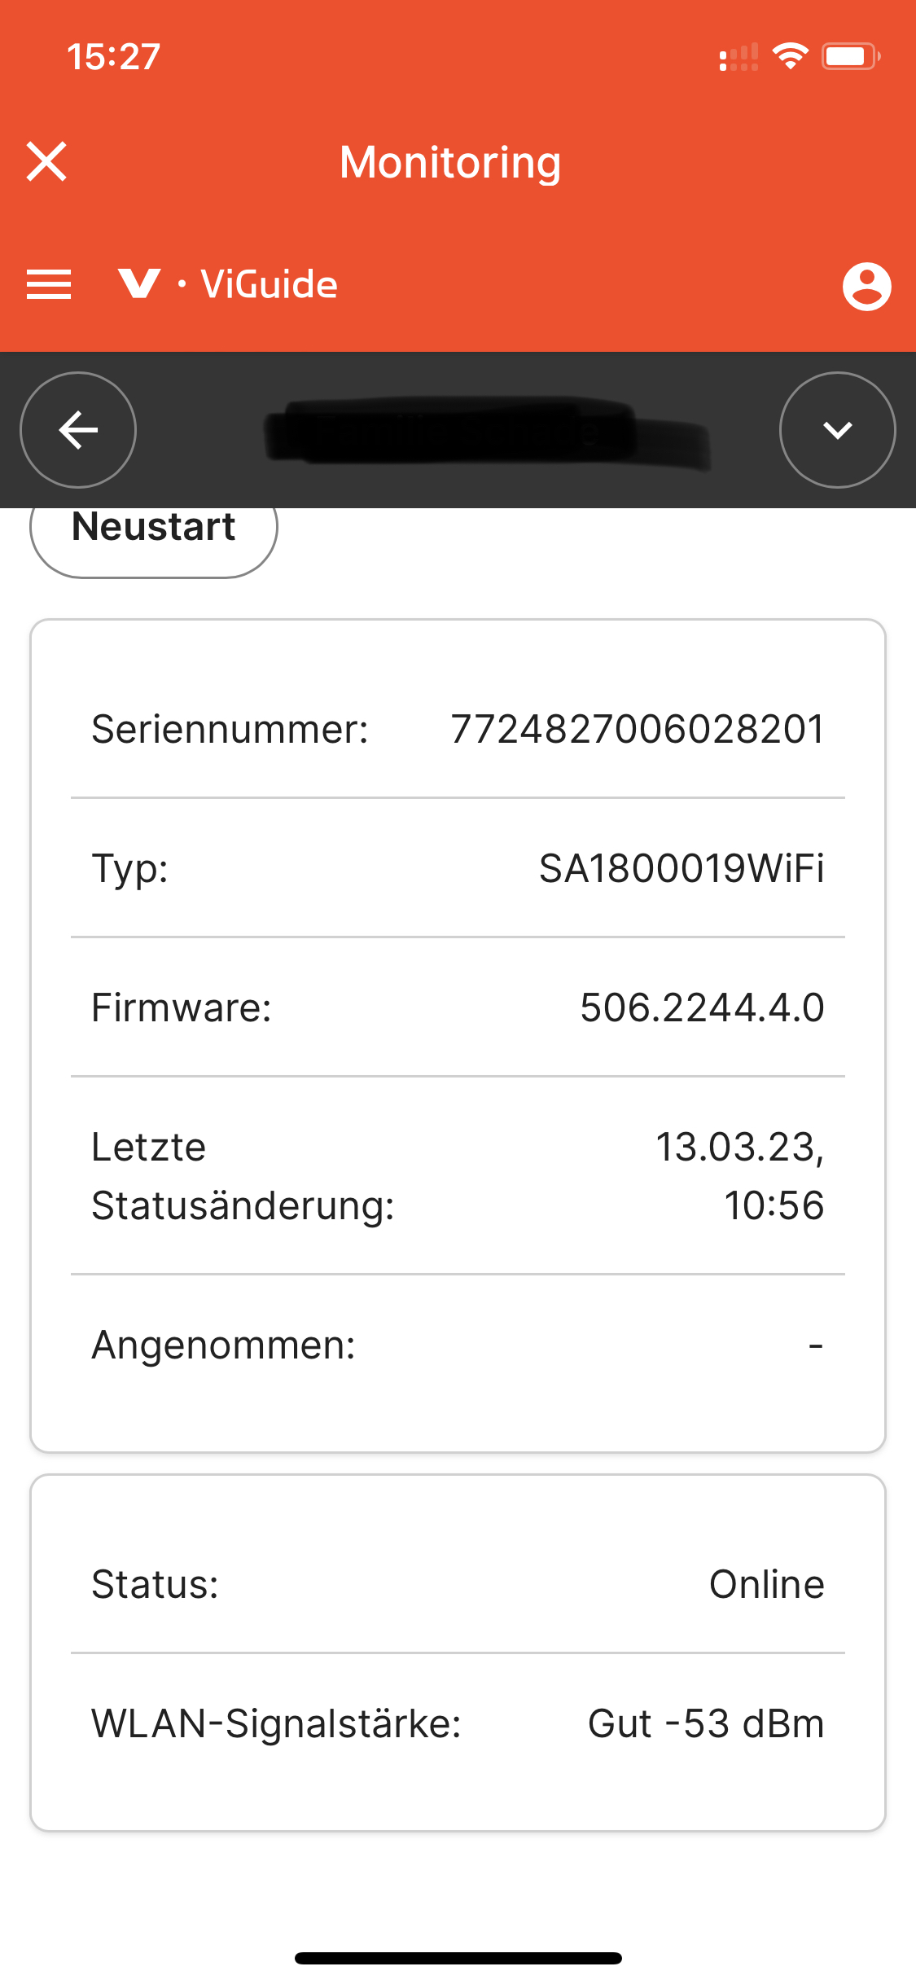The width and height of the screenshot is (916, 1984).
Task: Expand the device dropdown chevron
Action: (838, 430)
